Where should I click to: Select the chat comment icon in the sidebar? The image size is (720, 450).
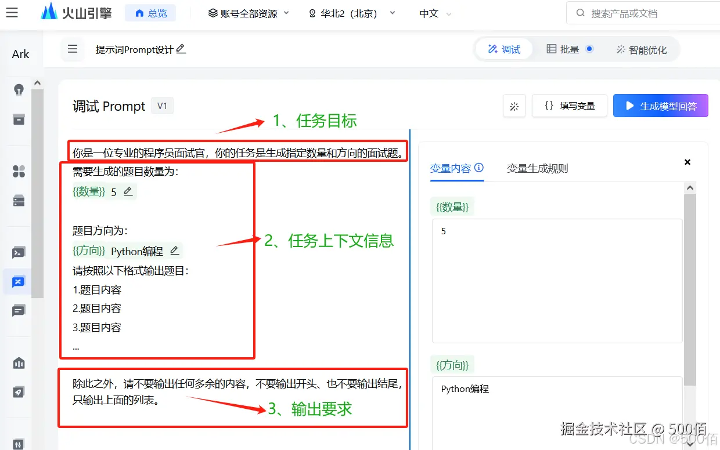point(19,310)
